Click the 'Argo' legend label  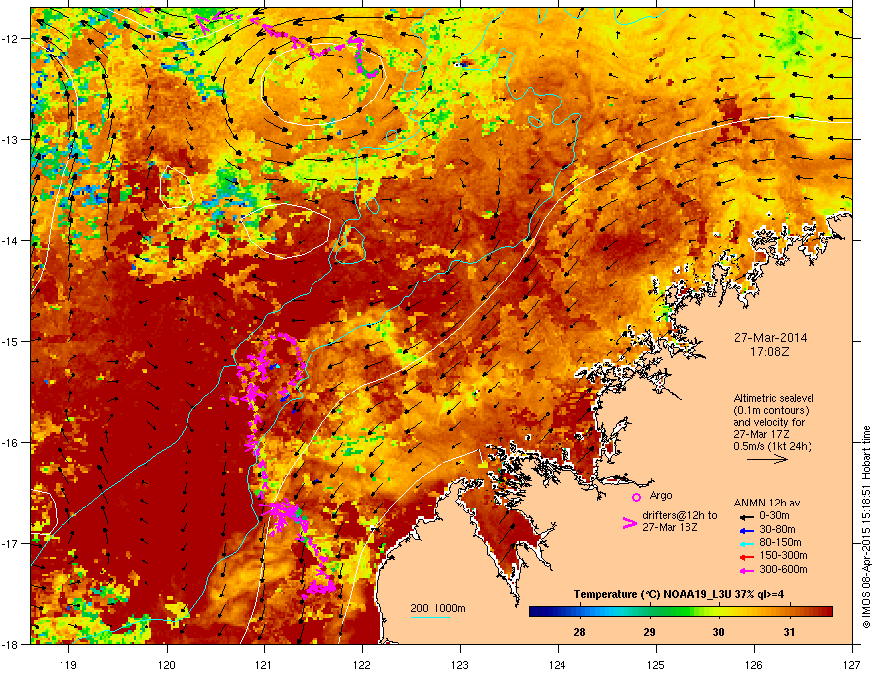click(661, 495)
